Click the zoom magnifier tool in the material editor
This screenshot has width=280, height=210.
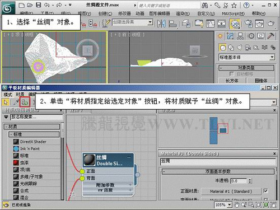(244, 205)
